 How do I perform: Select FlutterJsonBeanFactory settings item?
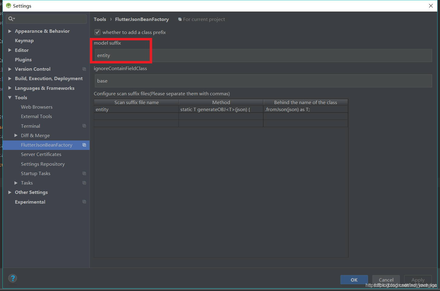(x=46, y=145)
